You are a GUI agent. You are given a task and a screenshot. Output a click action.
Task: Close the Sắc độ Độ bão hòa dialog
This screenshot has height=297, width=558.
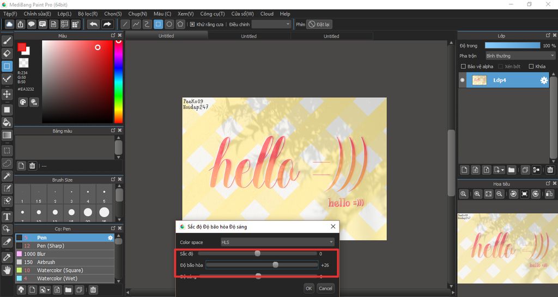333,226
